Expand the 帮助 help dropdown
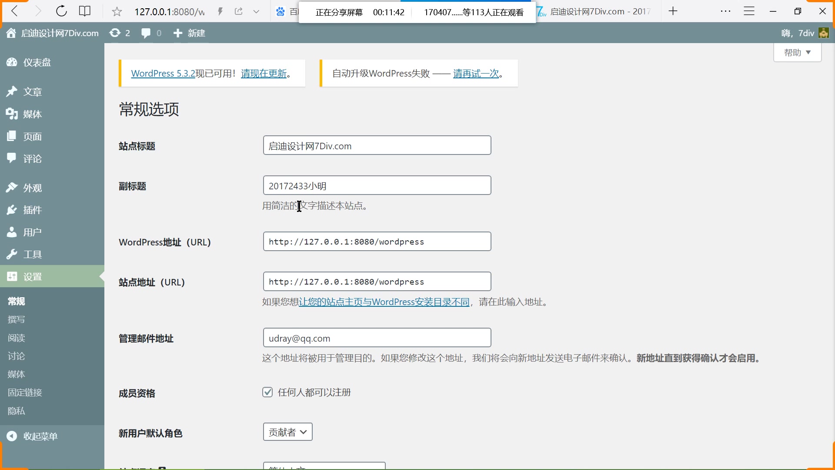This screenshot has width=835, height=470. point(797,52)
